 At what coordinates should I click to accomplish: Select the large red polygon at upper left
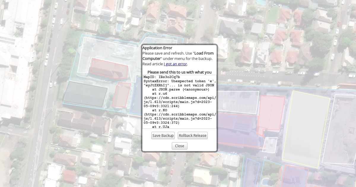(x=108, y=68)
